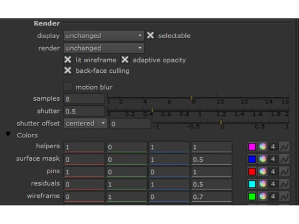Click the Colors section label
The width and height of the screenshot is (299, 224).
coord(28,135)
